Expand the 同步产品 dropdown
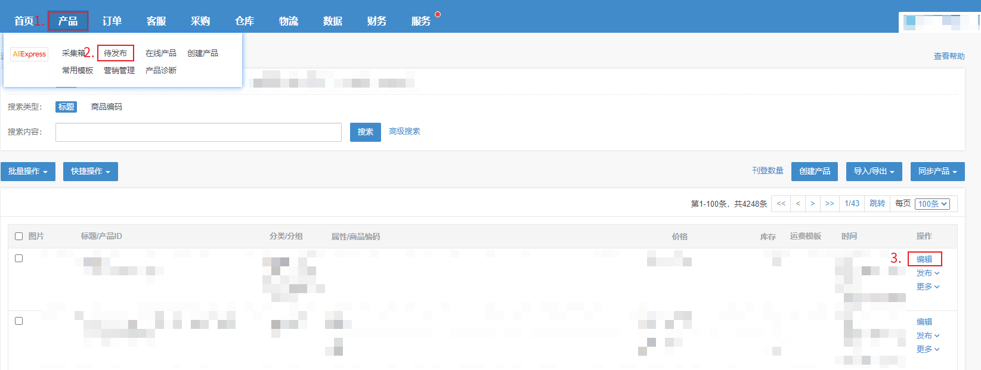Image resolution: width=981 pixels, height=370 pixels. 937,172
